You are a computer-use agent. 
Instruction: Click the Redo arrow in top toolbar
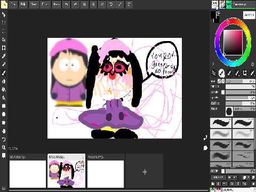point(75,4)
